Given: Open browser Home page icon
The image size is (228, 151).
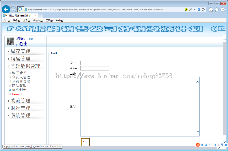Looking at the screenshot, I should (x=210, y=9).
